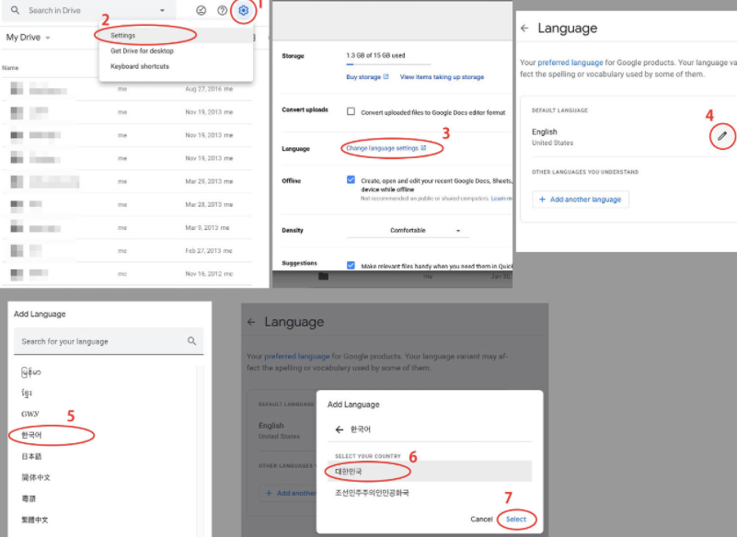The width and height of the screenshot is (737, 537).
Task: Select the file dated Feb 27, 2013
Action: pyautogui.click(x=127, y=251)
